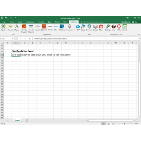
Task: Collapse the ribbon
Action: click(139, 35)
